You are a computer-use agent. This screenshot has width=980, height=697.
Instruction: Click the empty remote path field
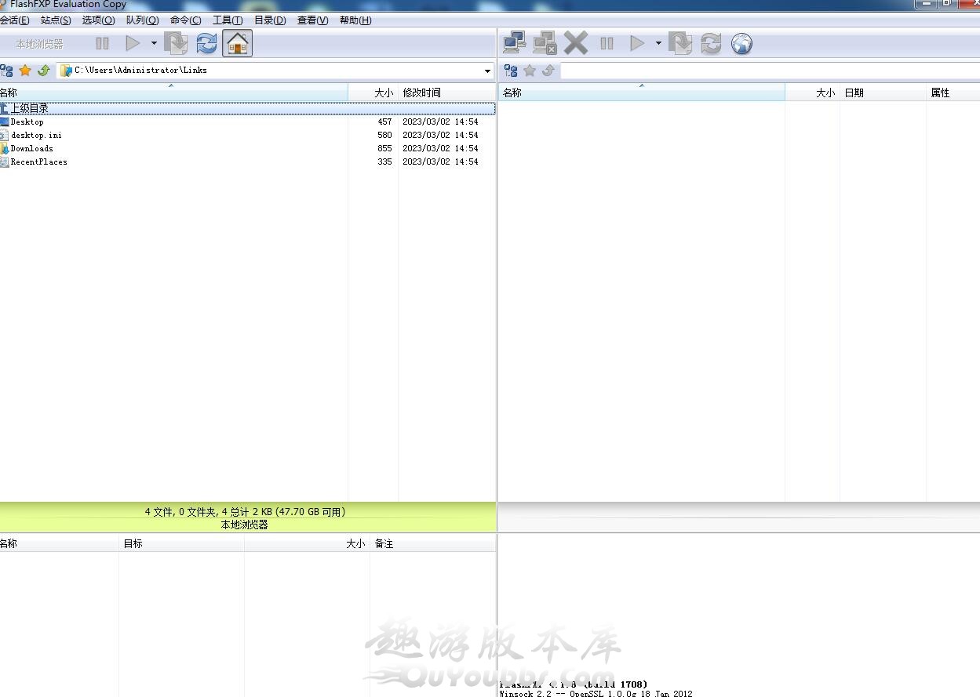tap(770, 71)
